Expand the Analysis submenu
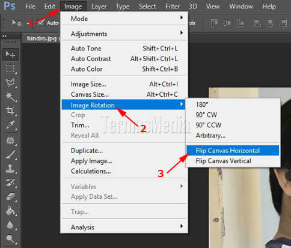 coord(124,227)
